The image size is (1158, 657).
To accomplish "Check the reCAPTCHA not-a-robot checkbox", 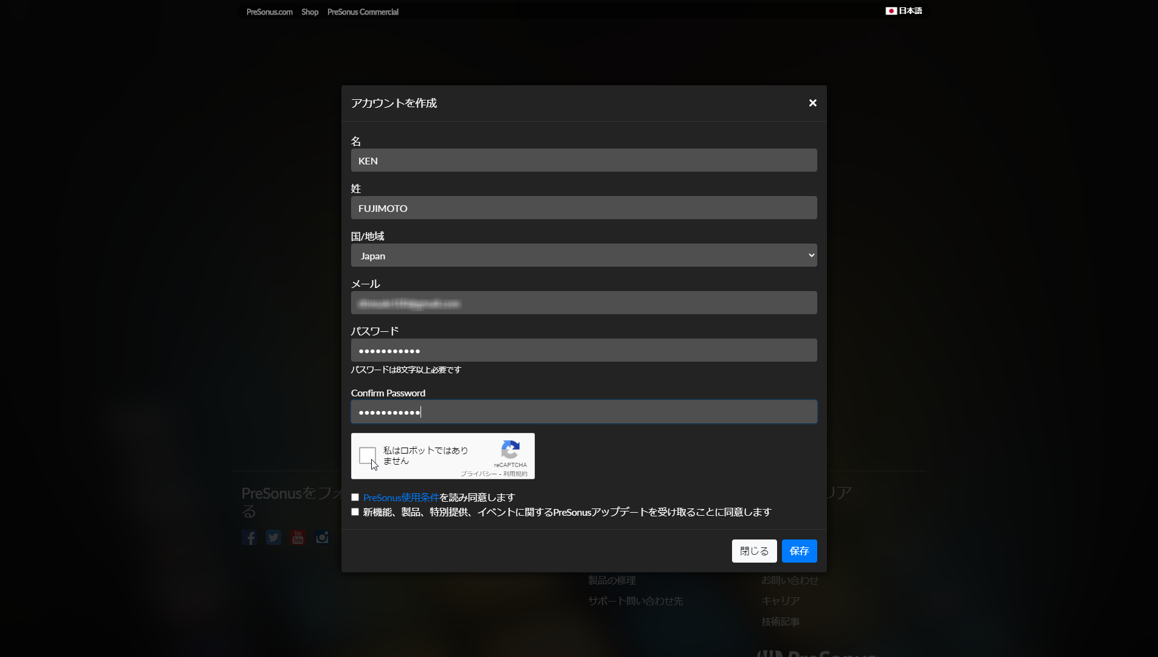I will coord(368,455).
